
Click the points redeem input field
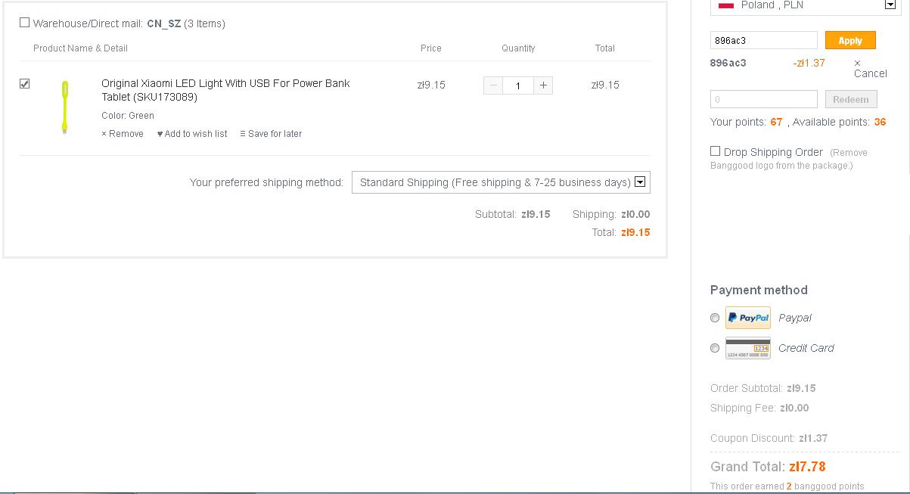[x=764, y=99]
